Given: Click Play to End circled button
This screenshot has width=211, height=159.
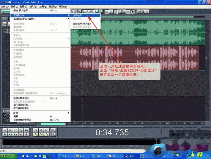Looking at the screenshot, I should tap(21, 130).
